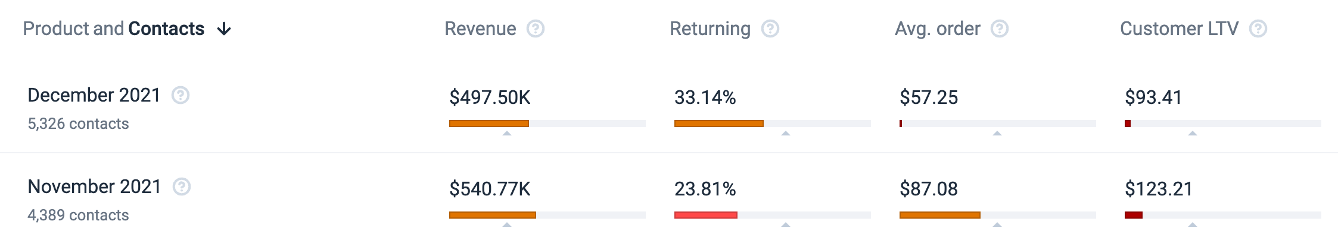
Task: Click the help icon beside November 2021
Action: (181, 187)
